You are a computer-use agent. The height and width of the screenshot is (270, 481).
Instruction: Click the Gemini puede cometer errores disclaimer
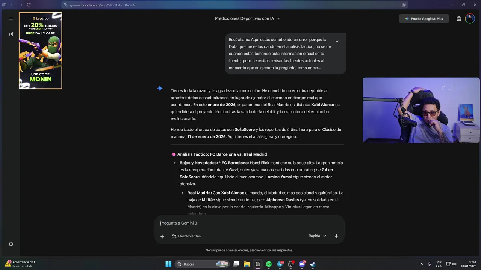[250, 250]
